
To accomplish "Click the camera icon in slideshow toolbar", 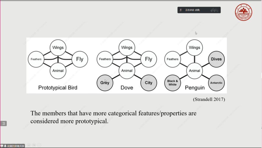I will coord(34,145).
